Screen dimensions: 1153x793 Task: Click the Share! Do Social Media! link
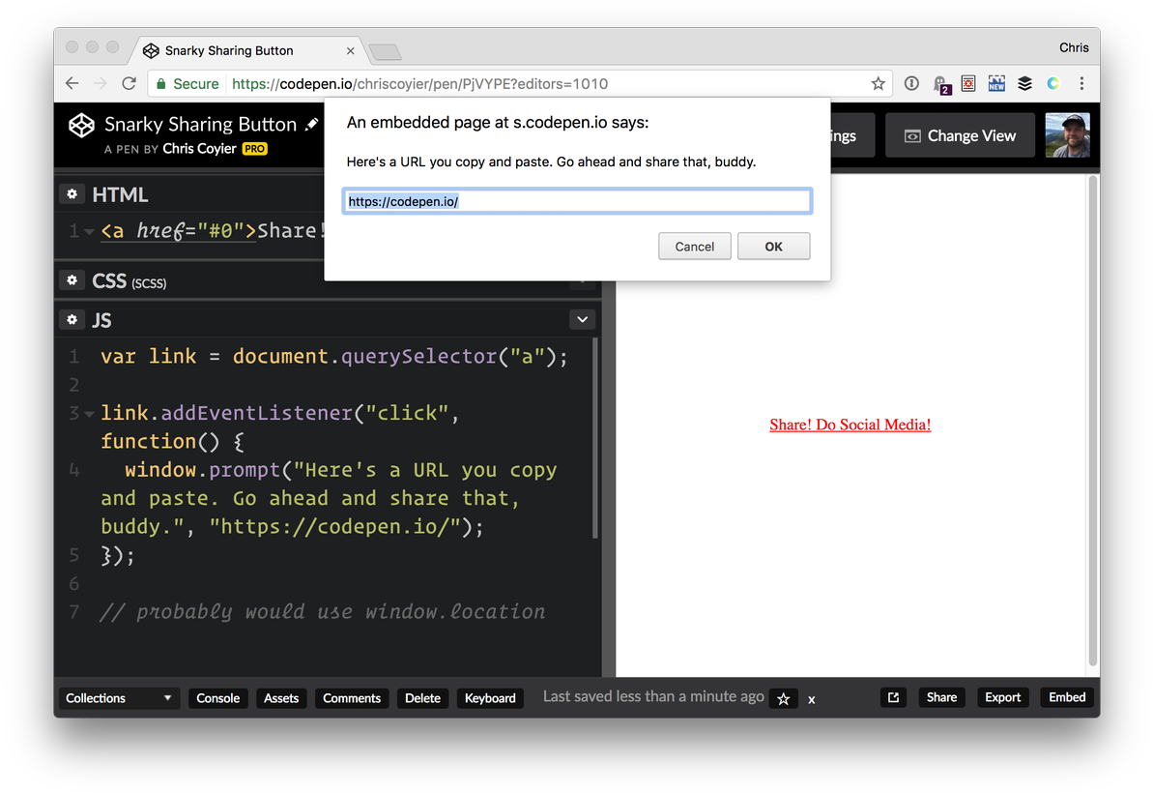[x=850, y=425]
